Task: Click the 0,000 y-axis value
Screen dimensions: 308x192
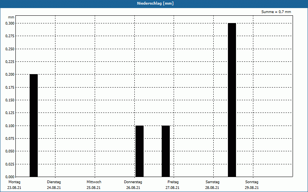Action: click(x=10, y=177)
